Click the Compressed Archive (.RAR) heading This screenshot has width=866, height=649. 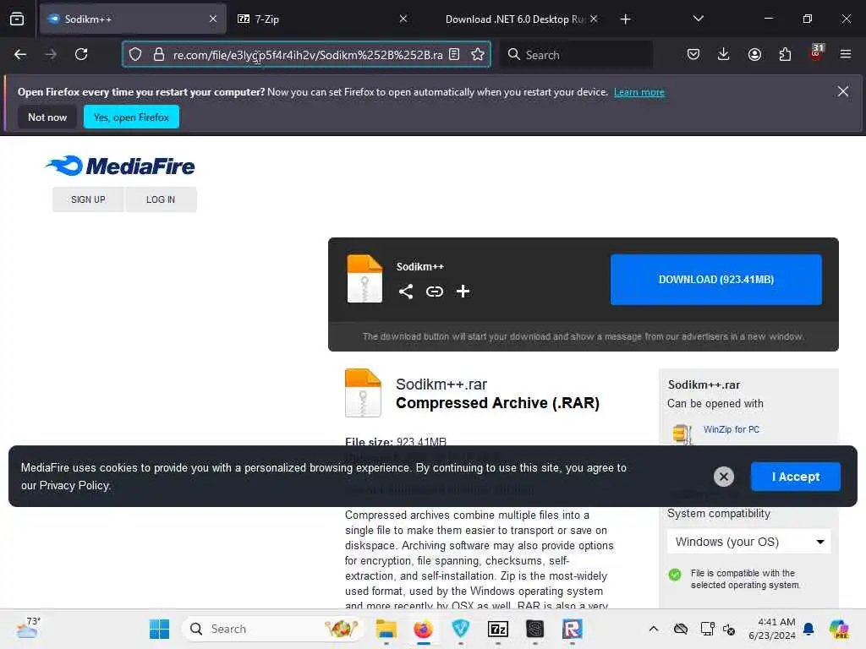tap(497, 403)
